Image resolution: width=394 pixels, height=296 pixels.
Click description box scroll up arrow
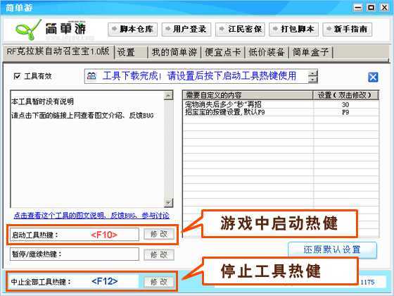[168, 95]
